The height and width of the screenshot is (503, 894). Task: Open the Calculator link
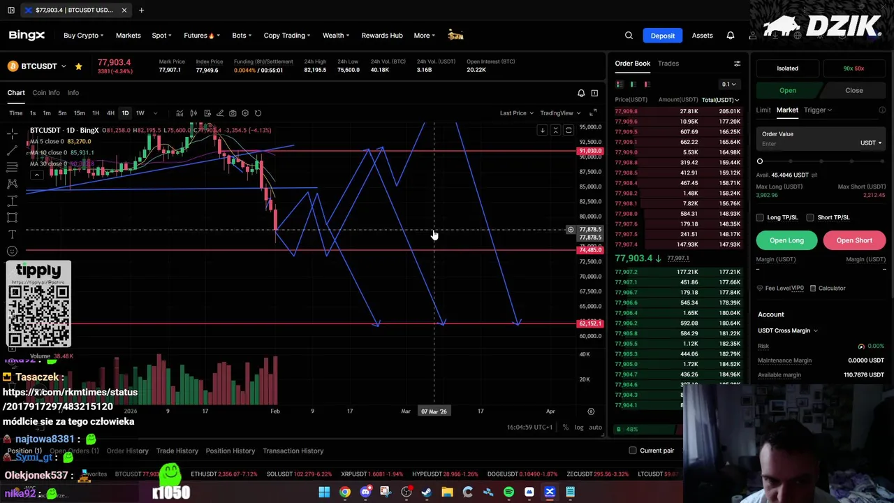[x=828, y=288]
